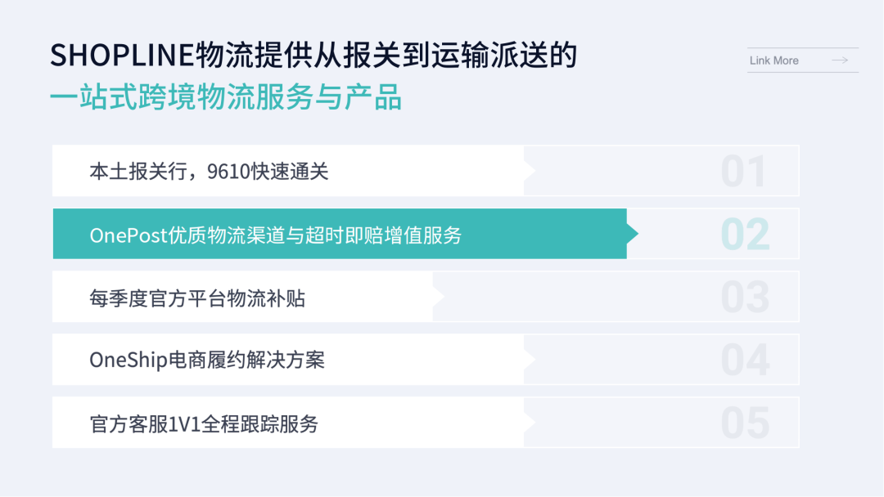884x497 pixels.
Task: Select 官方客服1V1全程跟踪服务 item
Action: (x=204, y=424)
